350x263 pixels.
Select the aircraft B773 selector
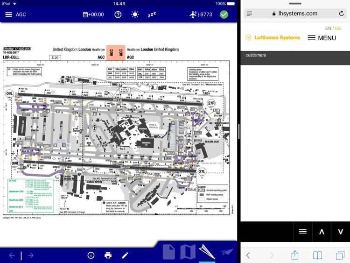tap(201, 14)
